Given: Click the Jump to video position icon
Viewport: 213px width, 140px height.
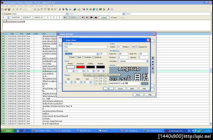Looking at the screenshot, I should [x=13, y=9].
